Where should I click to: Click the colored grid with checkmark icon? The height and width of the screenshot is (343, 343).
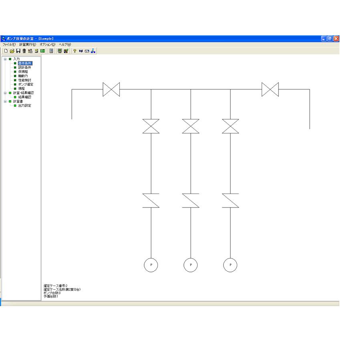[66, 51]
